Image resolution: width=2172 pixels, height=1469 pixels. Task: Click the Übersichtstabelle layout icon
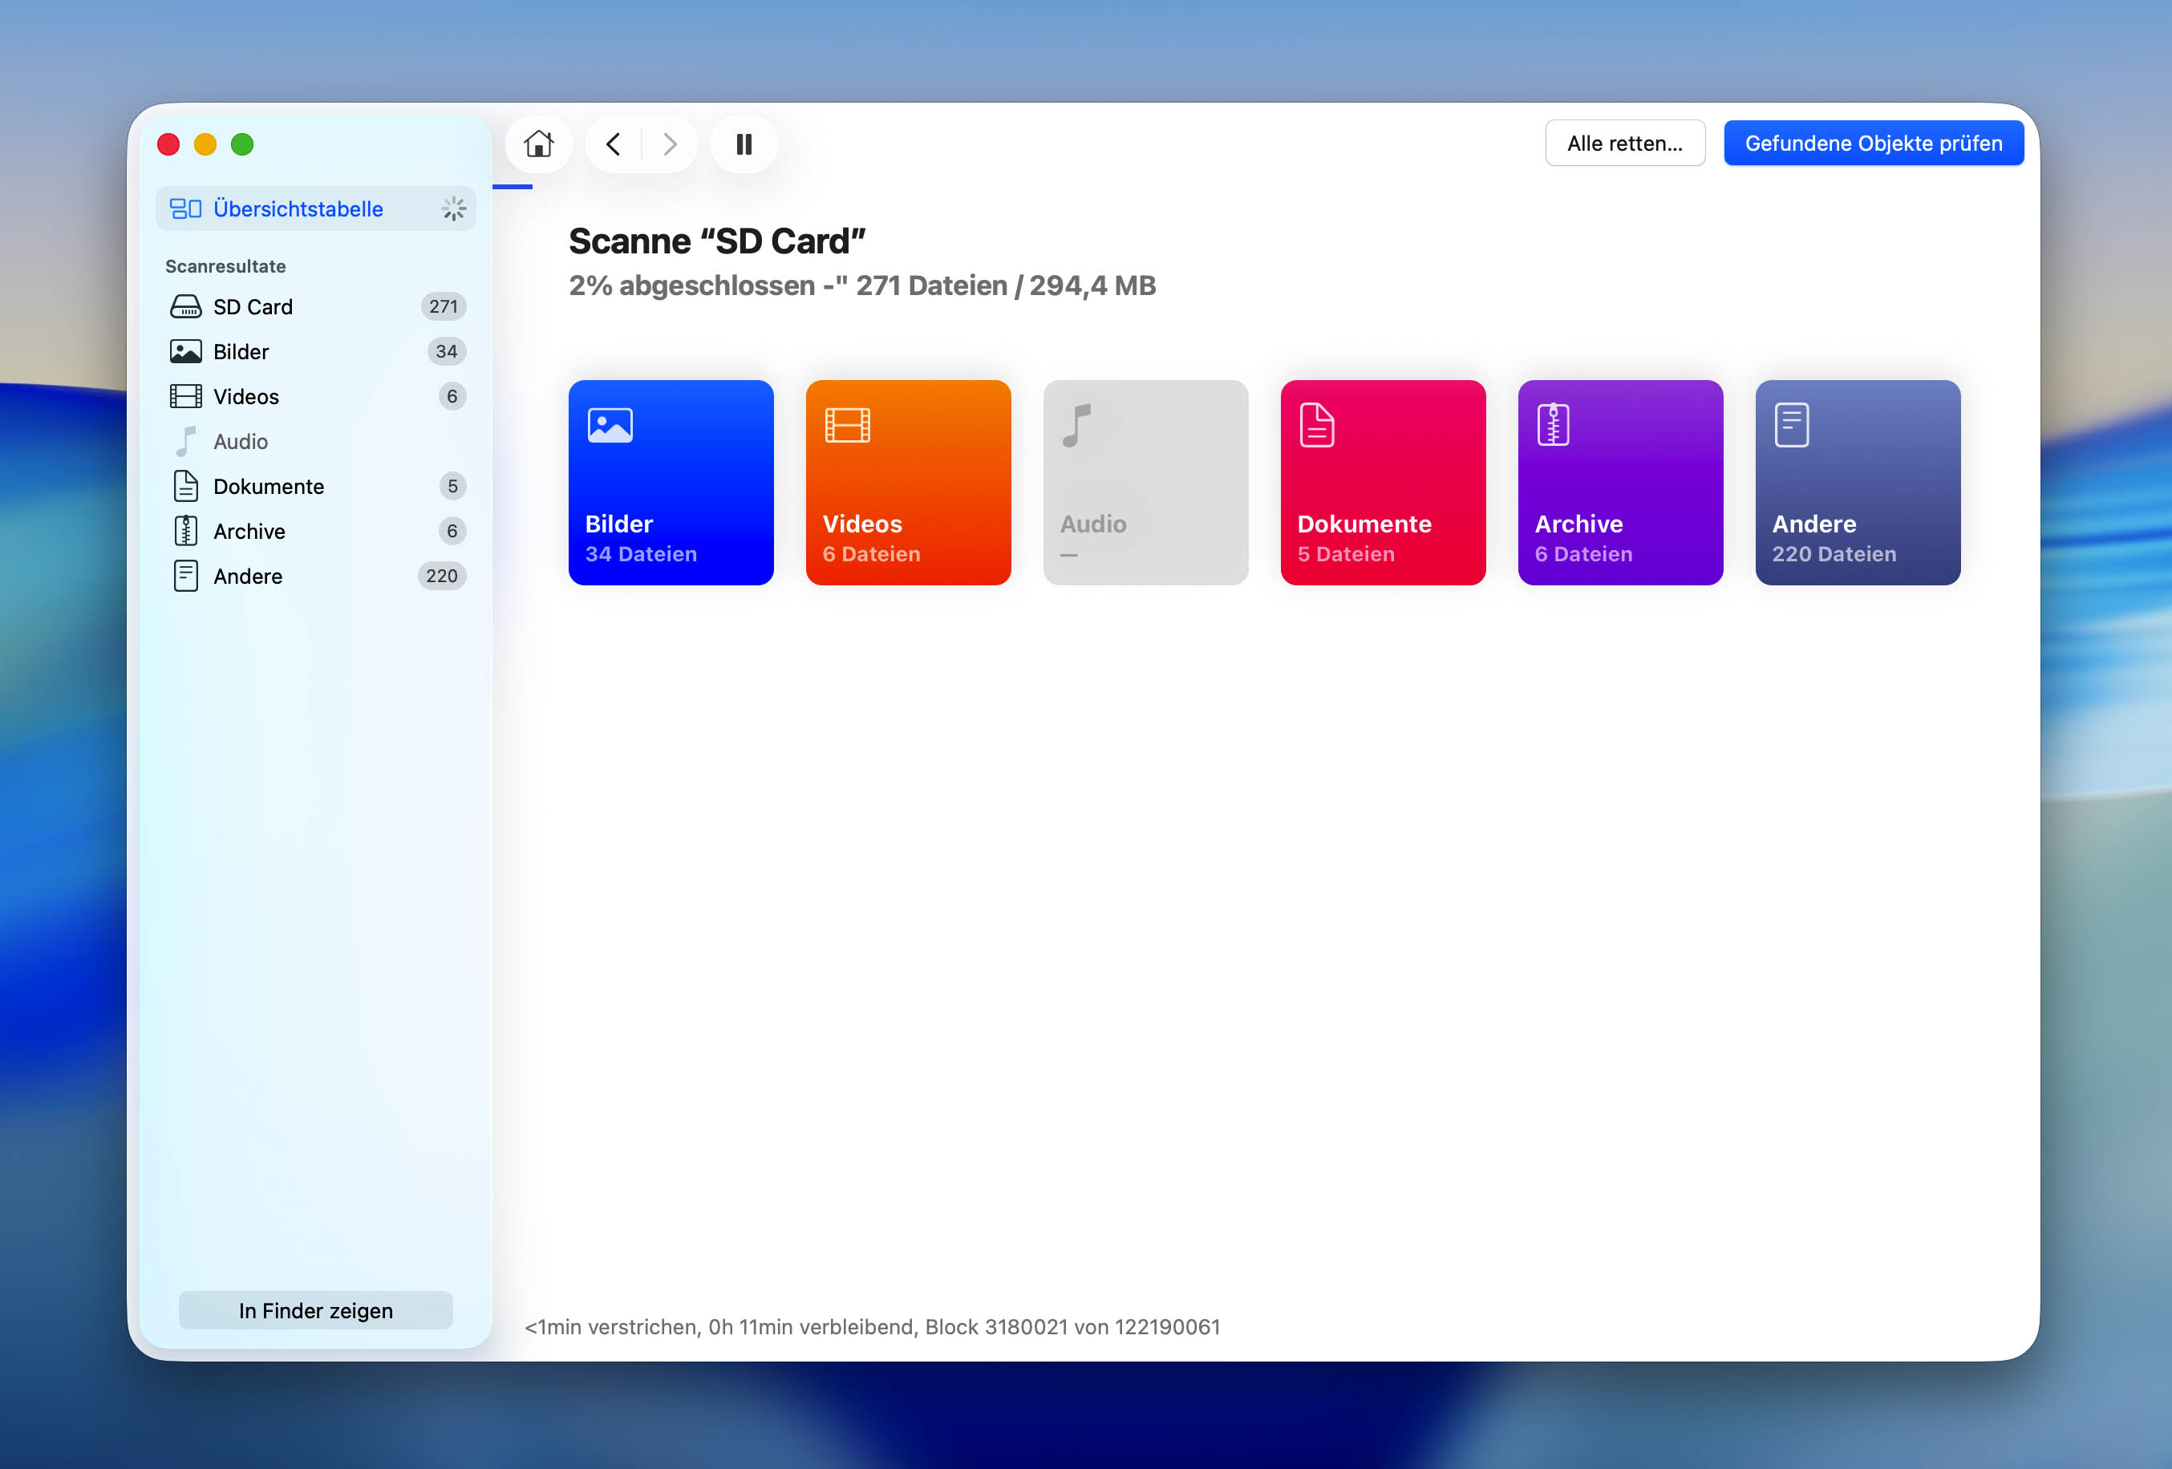coord(185,208)
